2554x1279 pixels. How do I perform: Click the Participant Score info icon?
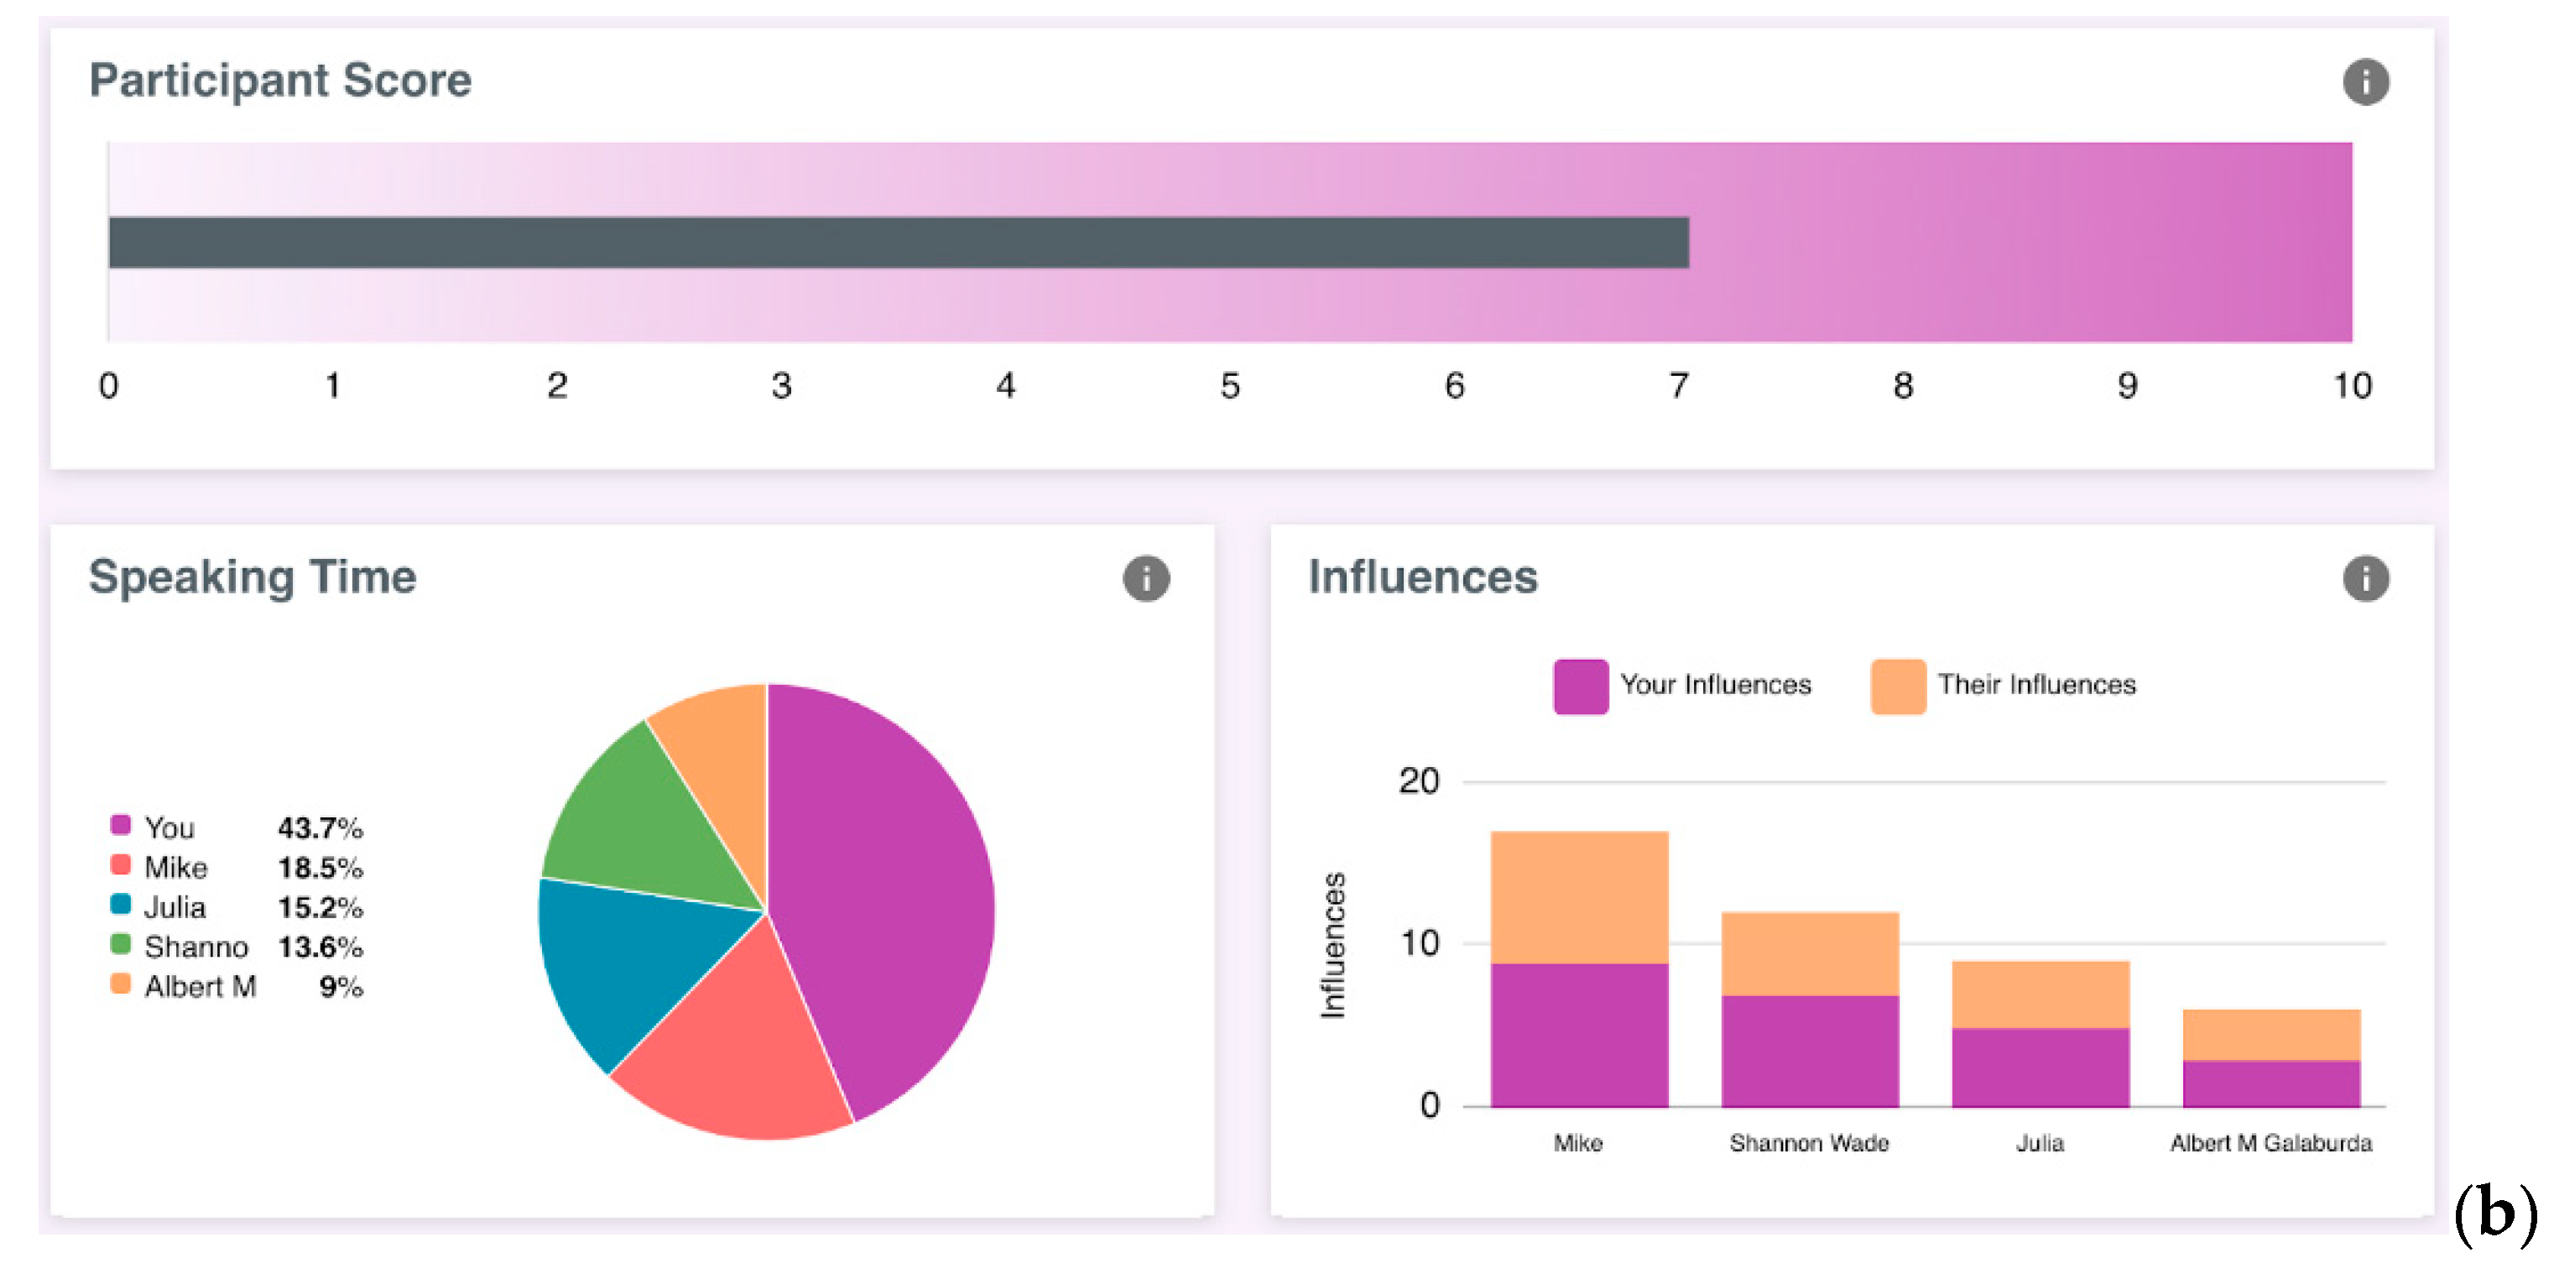[2364, 81]
